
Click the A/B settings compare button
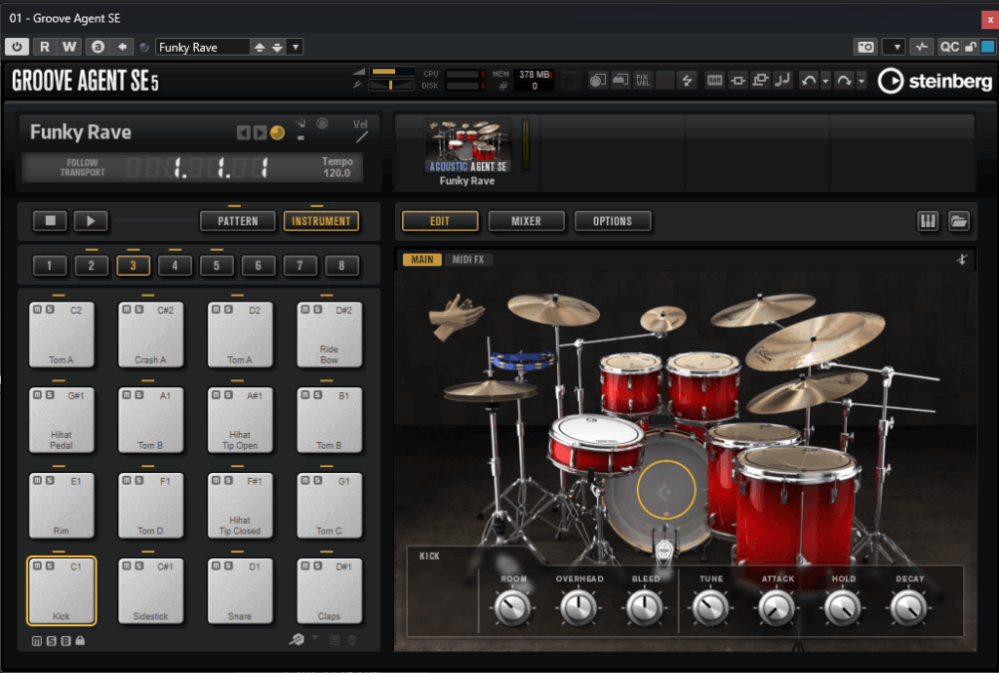click(x=98, y=47)
